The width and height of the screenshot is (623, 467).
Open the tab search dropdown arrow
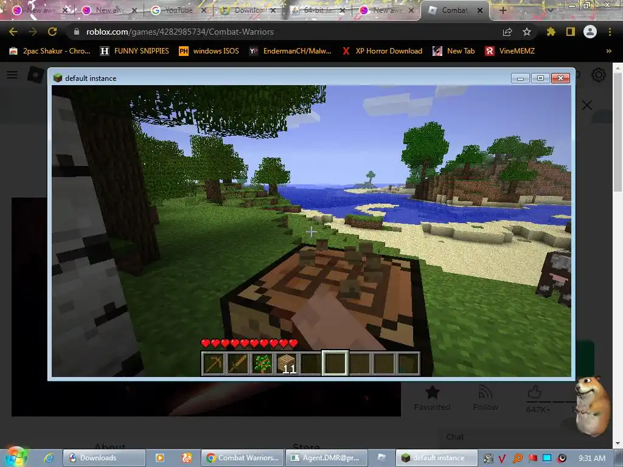tap(550, 10)
